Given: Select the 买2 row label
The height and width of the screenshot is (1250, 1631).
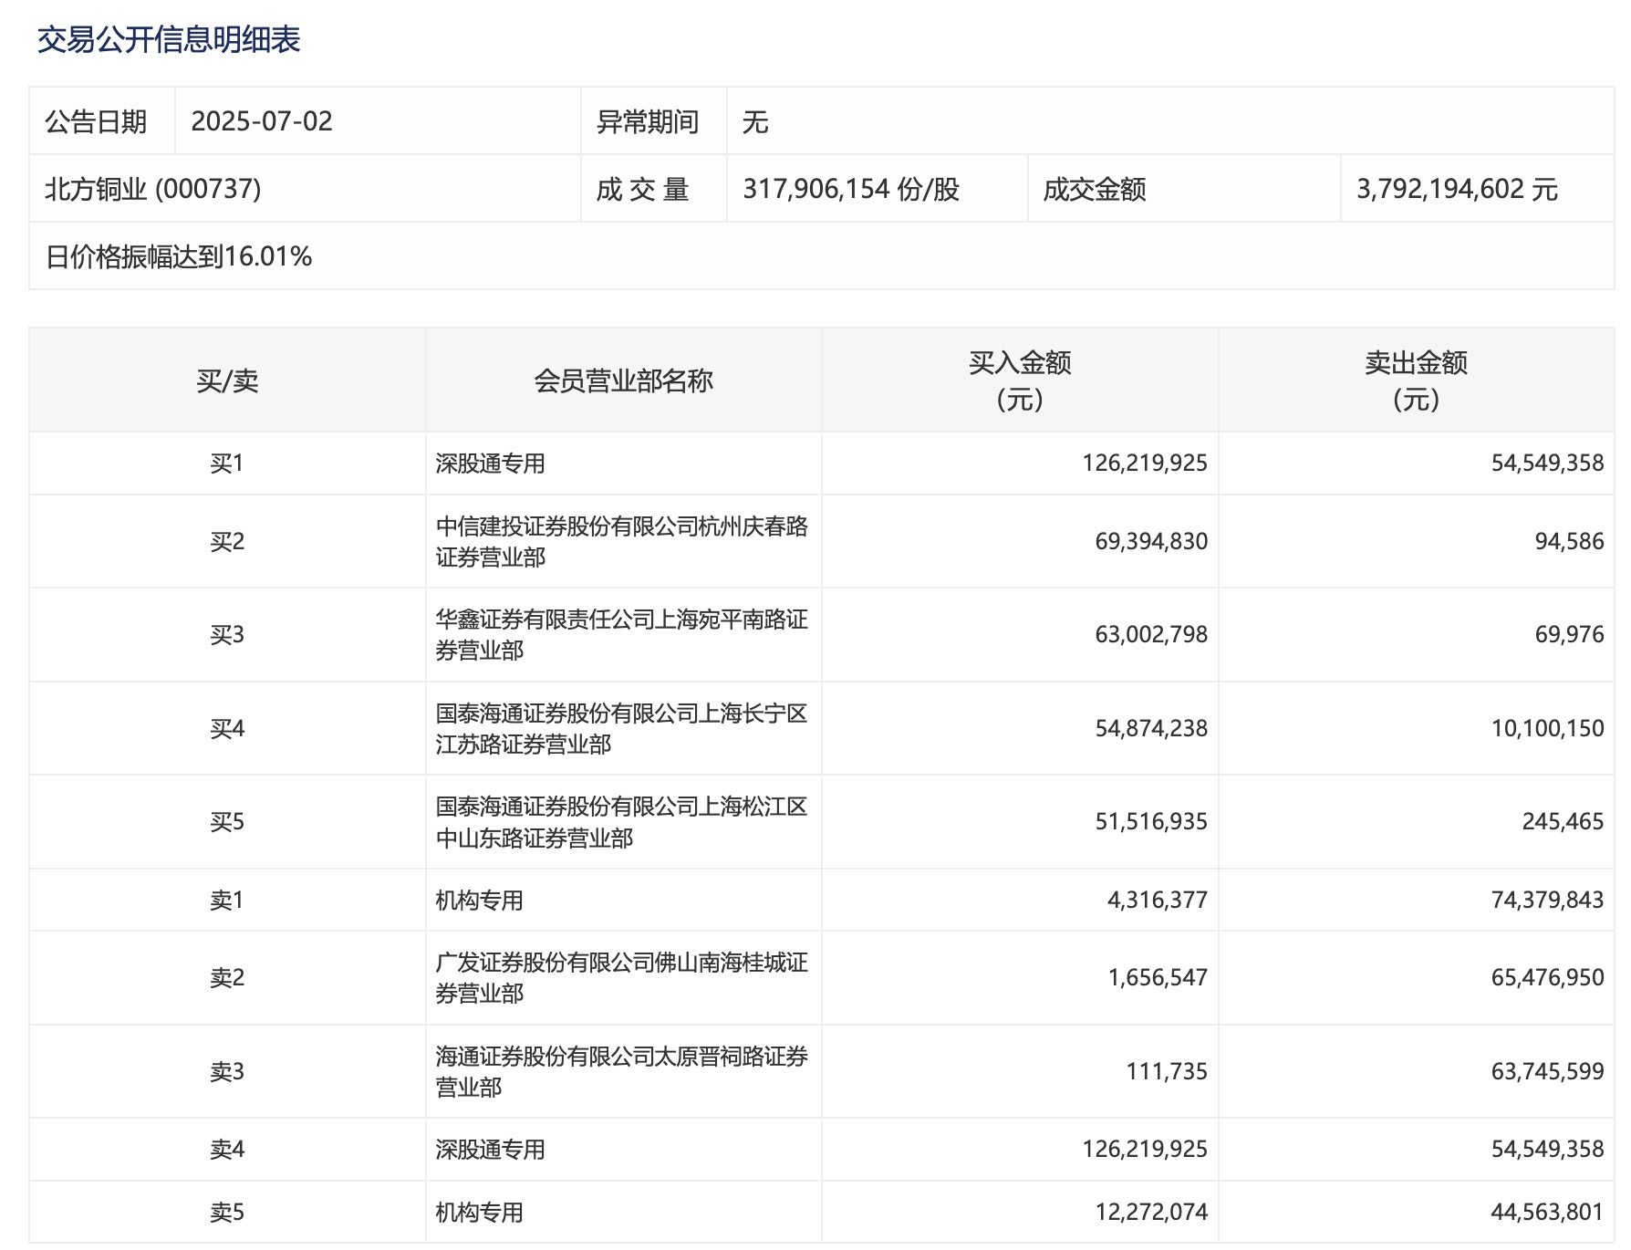Looking at the screenshot, I should 227,542.
